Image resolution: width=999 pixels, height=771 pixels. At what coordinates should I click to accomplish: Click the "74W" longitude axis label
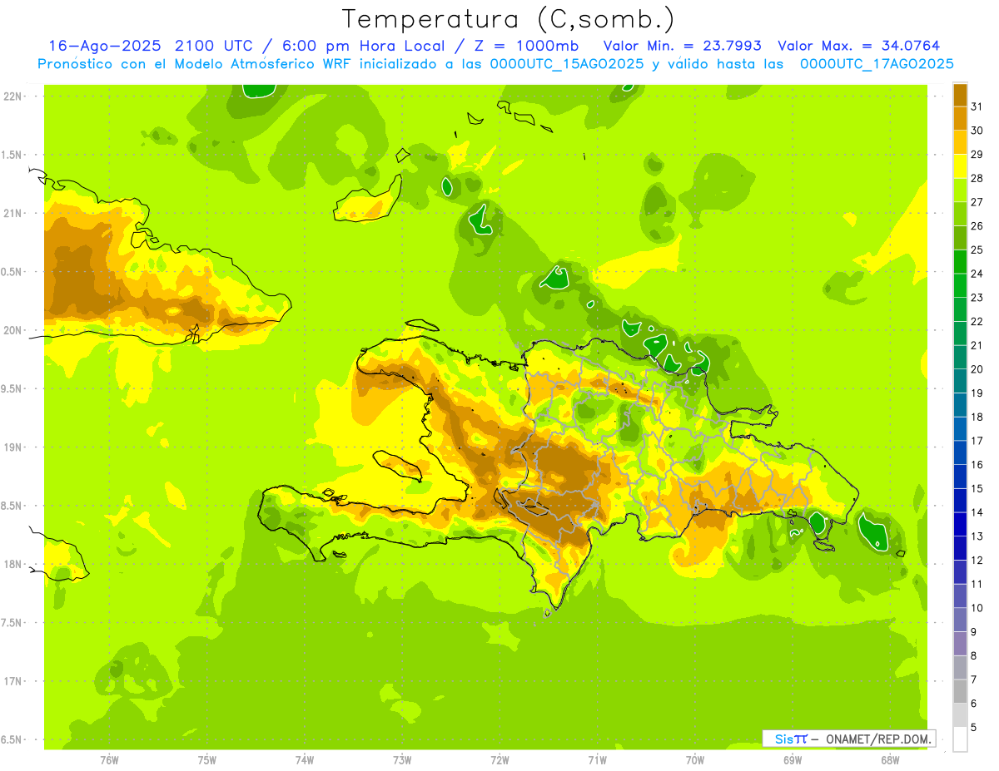coord(305,759)
